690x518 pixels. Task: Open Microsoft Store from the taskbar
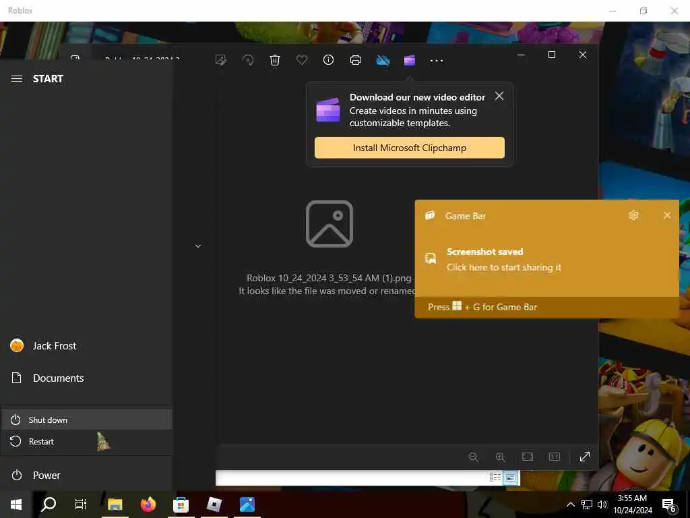(x=181, y=505)
